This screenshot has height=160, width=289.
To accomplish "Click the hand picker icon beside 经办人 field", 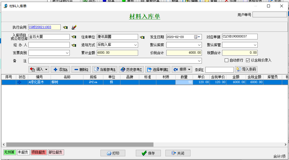I will point(74,45).
